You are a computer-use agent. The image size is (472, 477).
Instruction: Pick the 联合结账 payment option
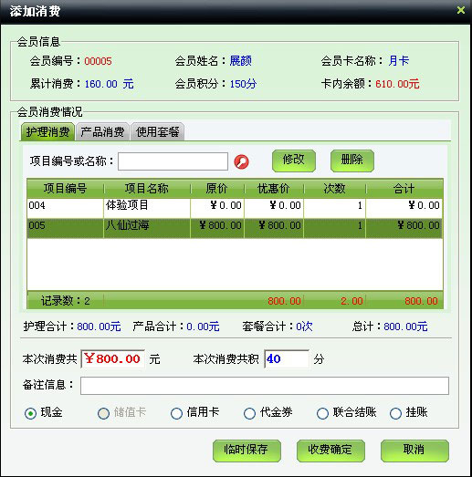(322, 413)
